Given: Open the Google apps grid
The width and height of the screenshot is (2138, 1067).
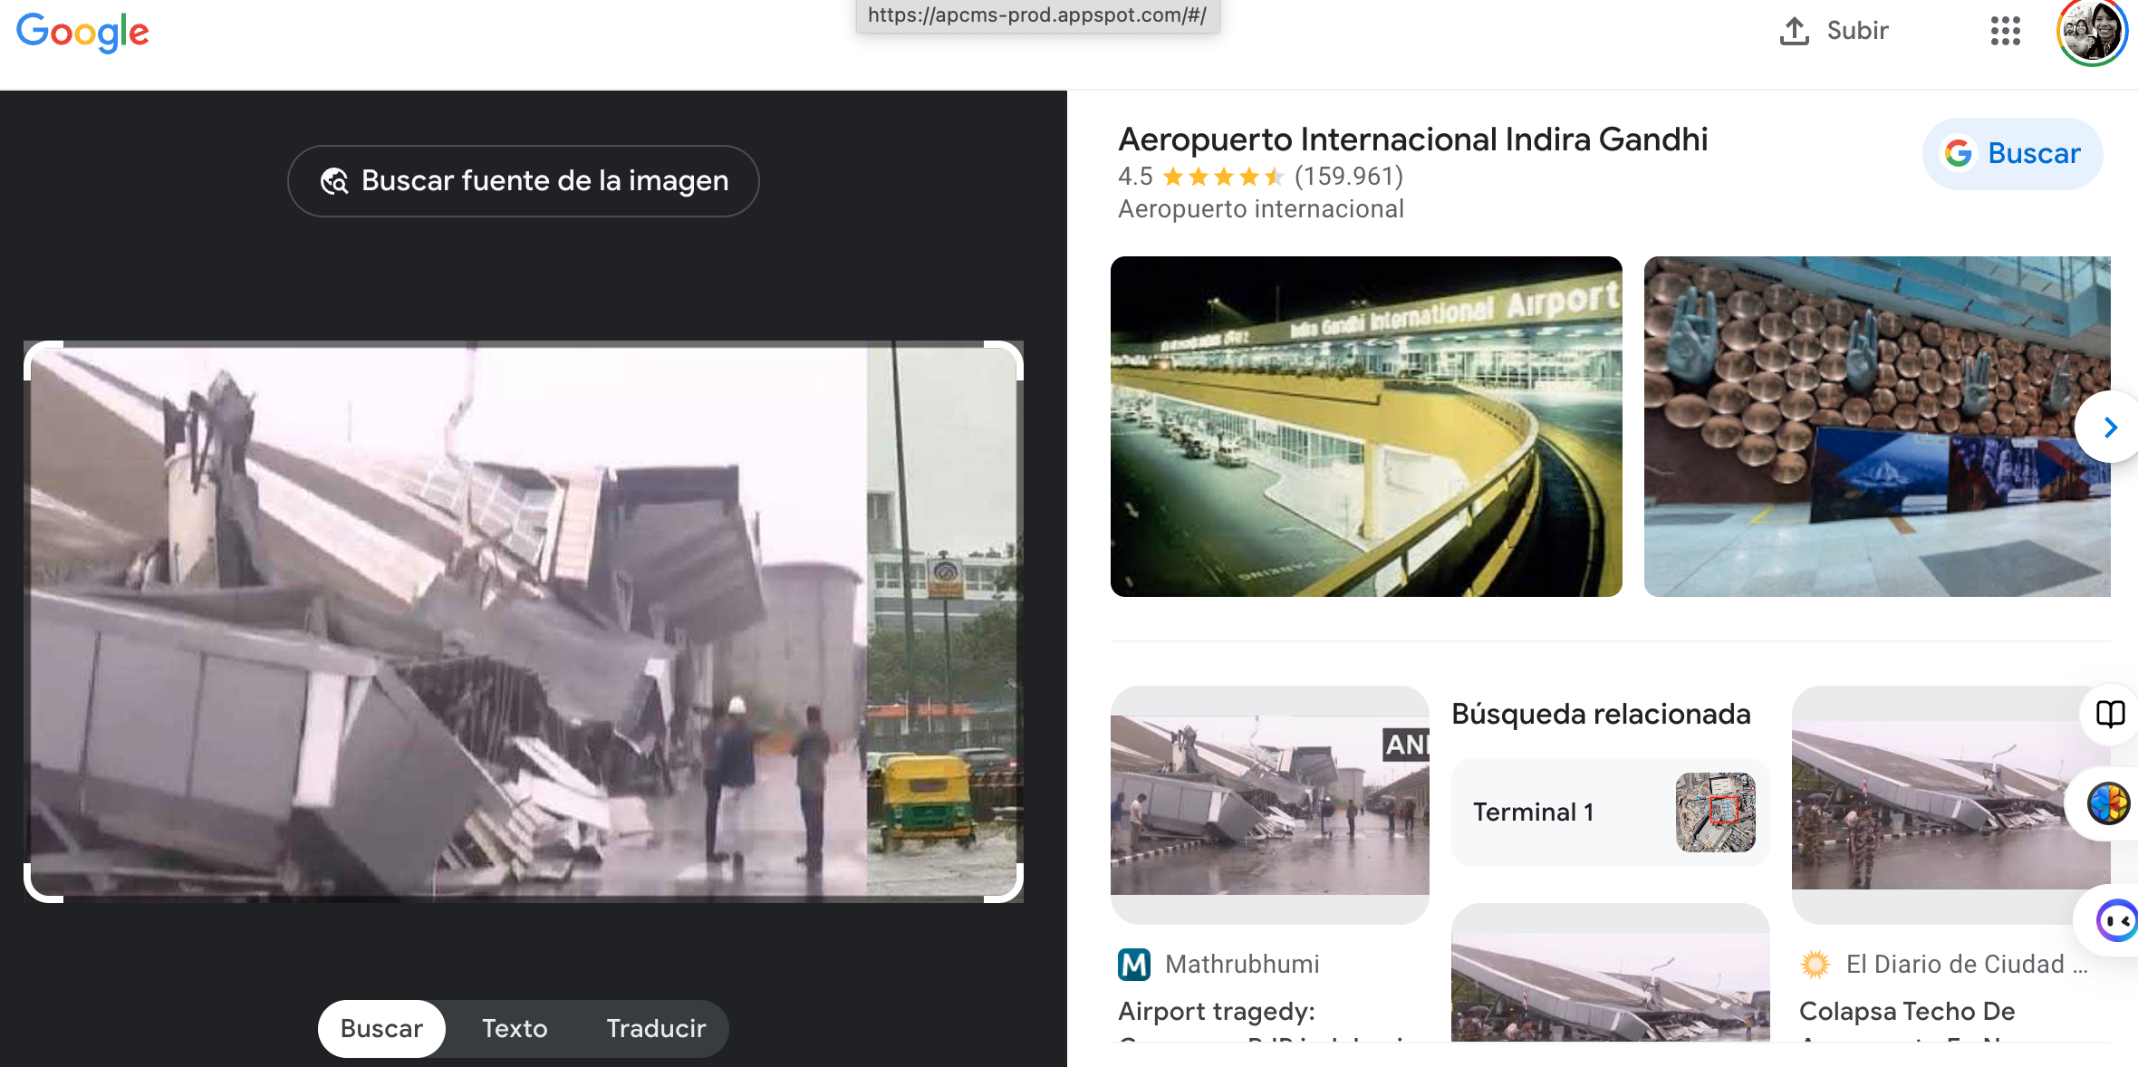Looking at the screenshot, I should (2005, 31).
